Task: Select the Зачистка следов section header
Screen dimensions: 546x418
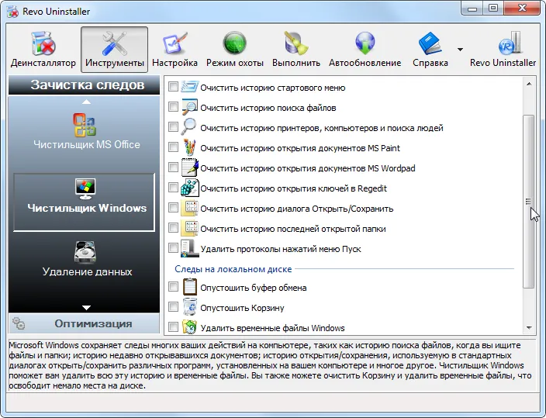Action: click(84, 85)
